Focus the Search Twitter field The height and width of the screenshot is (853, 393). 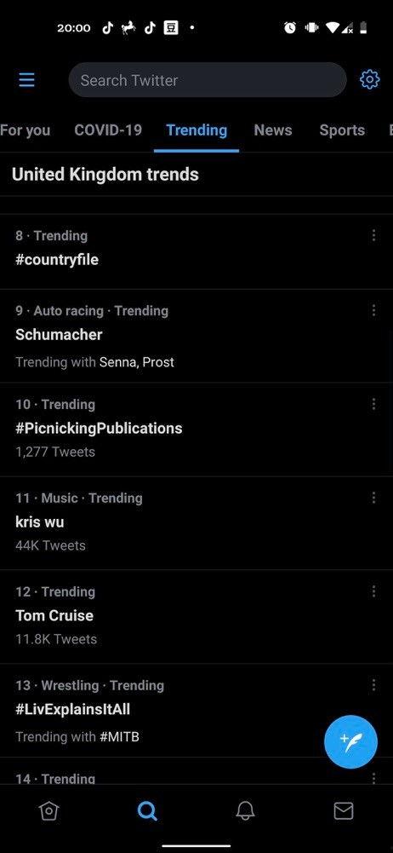point(208,80)
